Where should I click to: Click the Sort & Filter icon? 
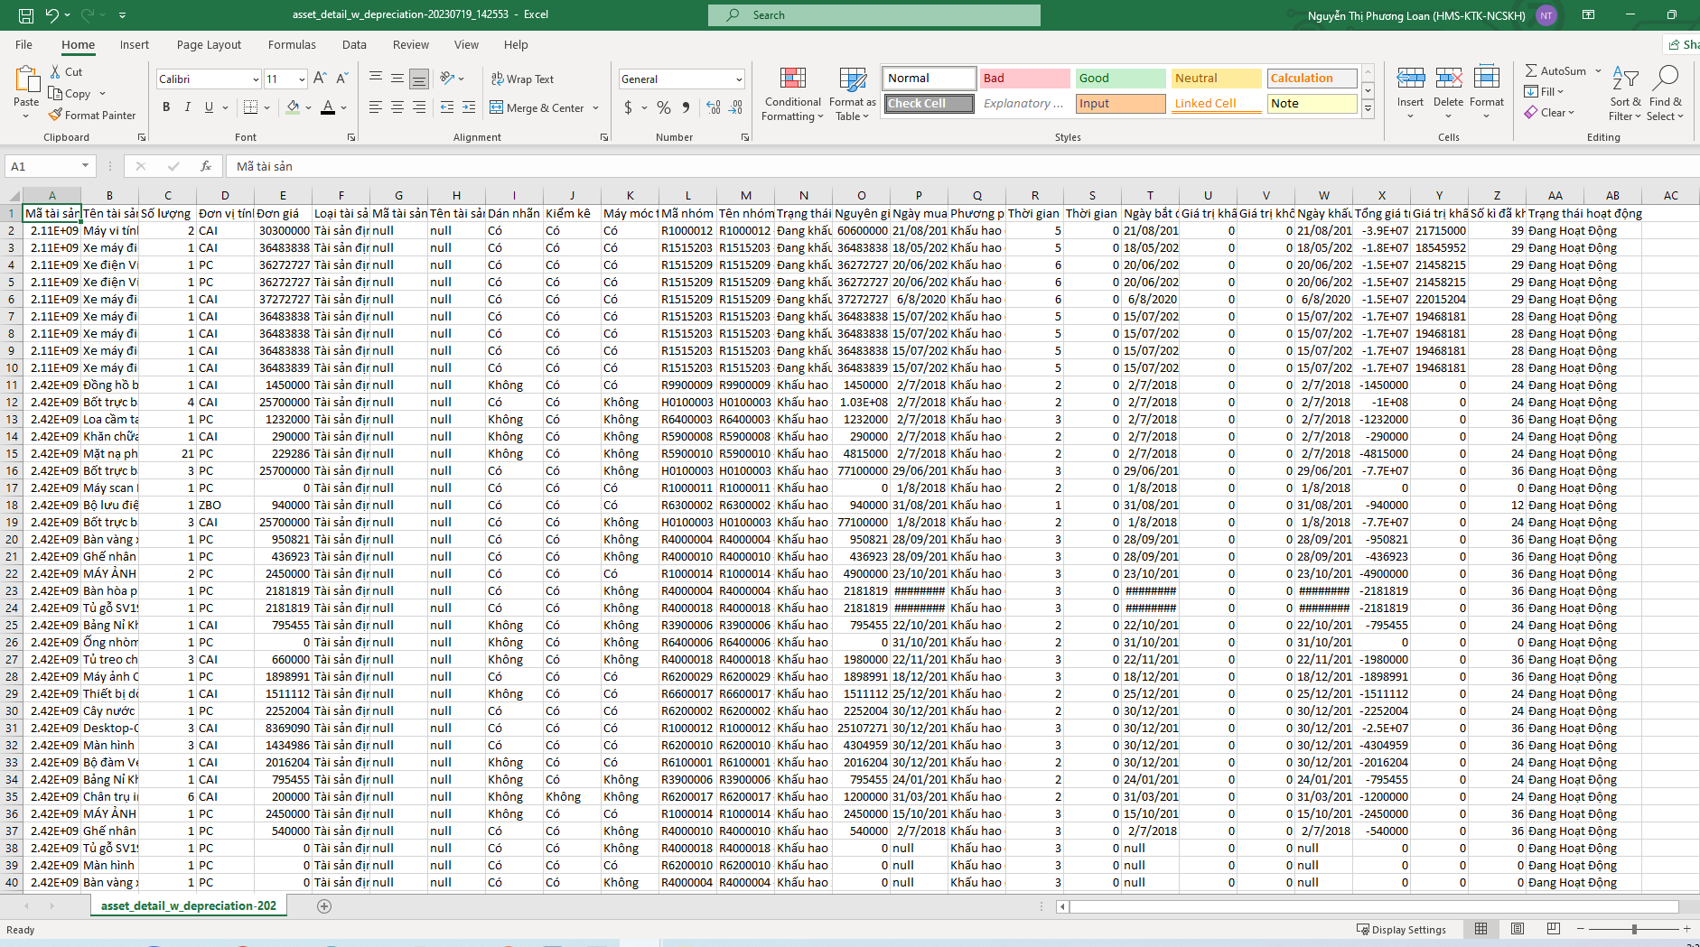tap(1625, 79)
